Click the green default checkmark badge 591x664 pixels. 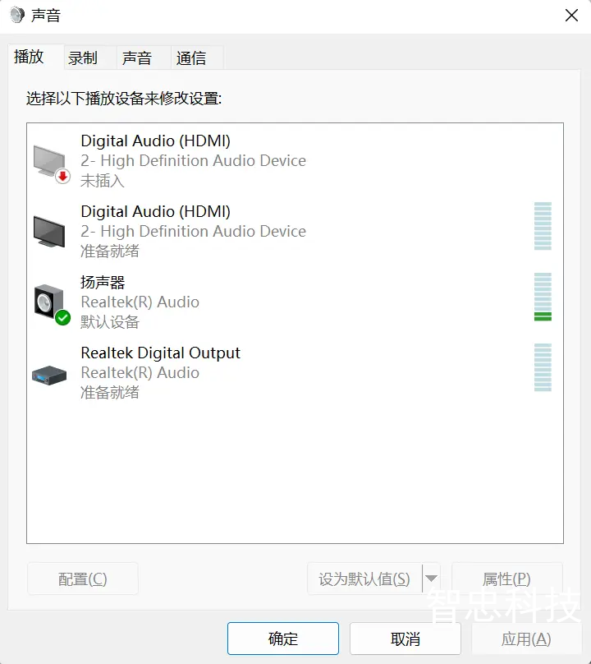62,317
